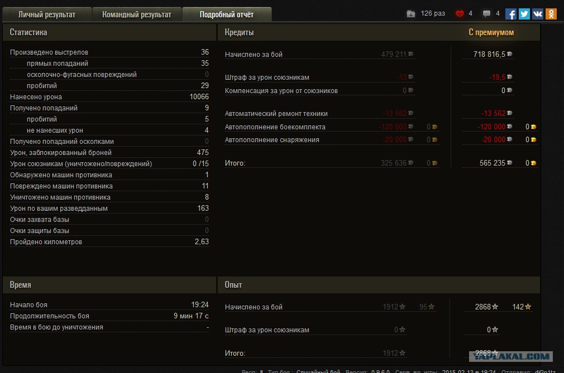Screen dimensions: 564x373
Task: Click the Статистика panel header
Action: point(28,32)
